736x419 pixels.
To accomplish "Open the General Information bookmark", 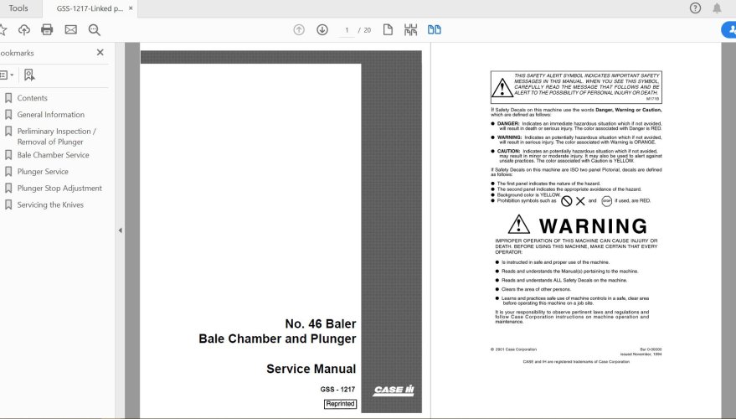I will point(50,115).
